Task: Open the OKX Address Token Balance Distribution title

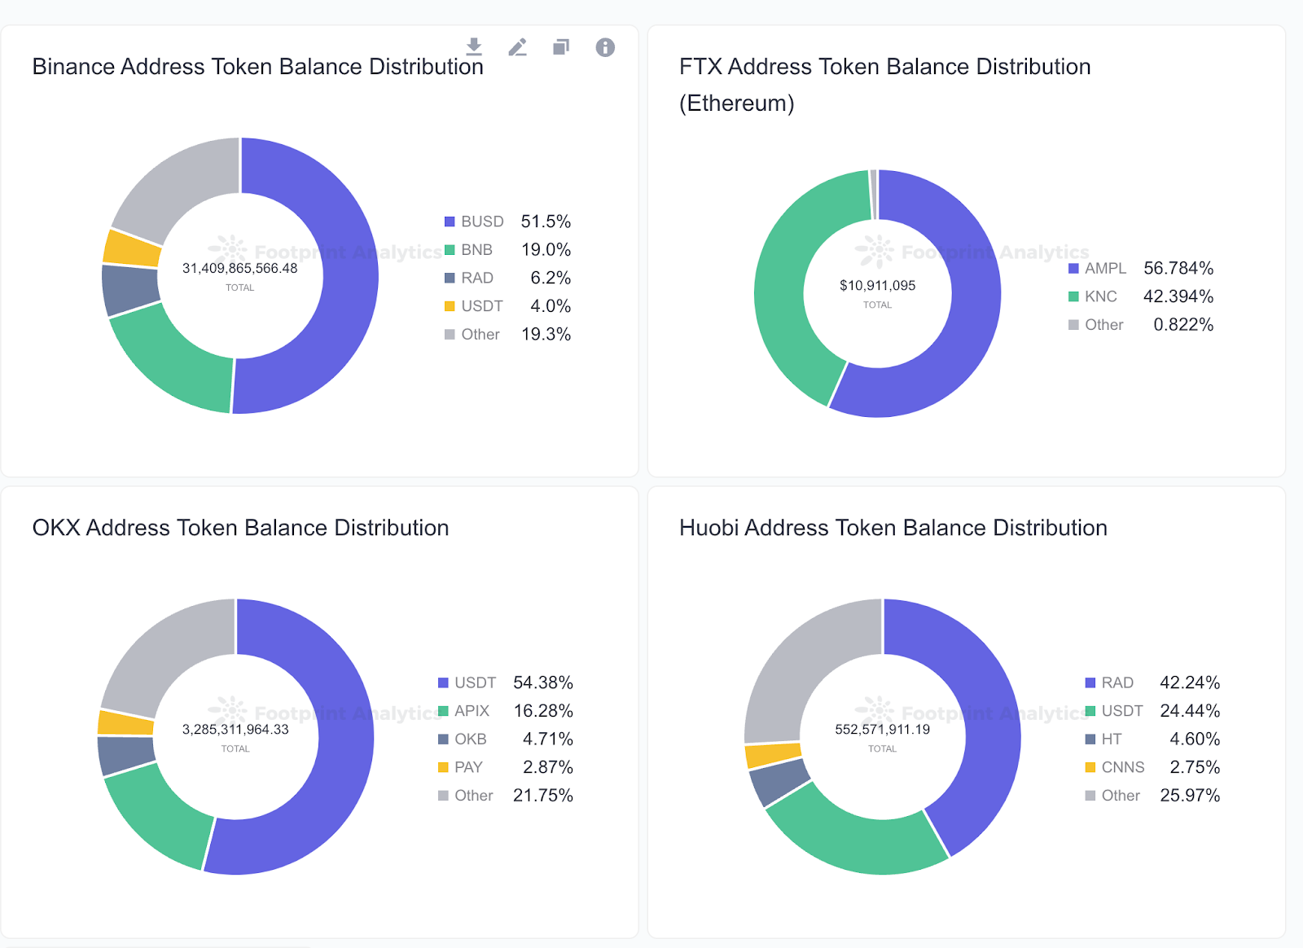Action: [x=240, y=528]
